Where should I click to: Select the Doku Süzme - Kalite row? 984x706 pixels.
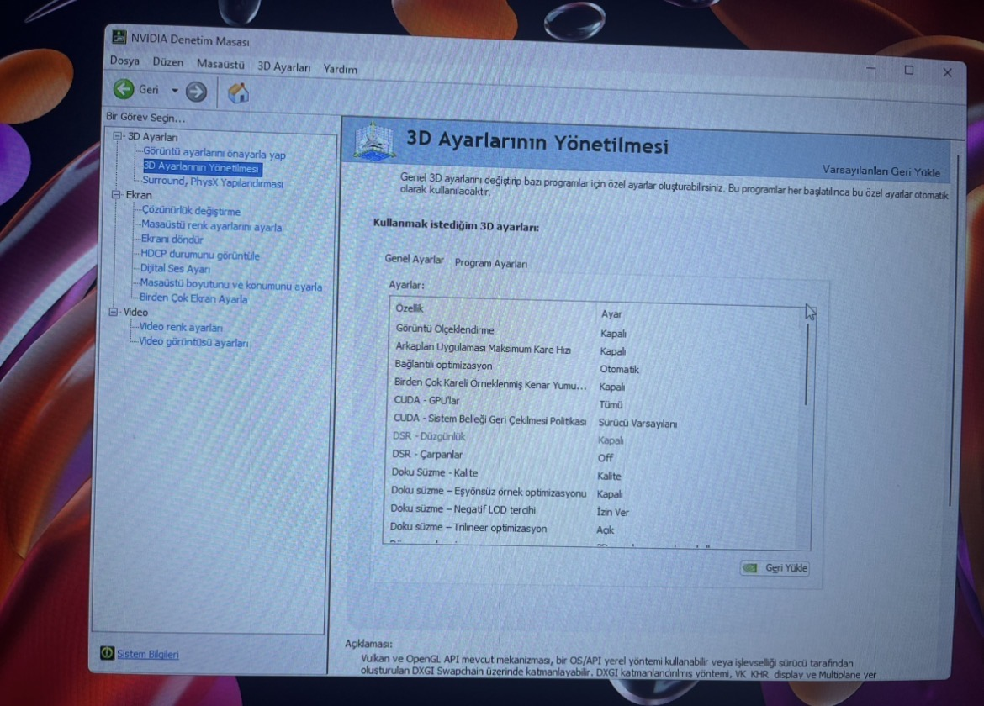pyautogui.click(x=596, y=474)
